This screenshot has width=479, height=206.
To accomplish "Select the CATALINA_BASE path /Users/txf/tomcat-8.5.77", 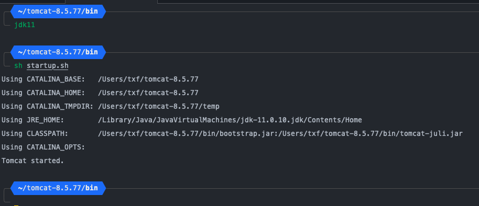I will (x=148, y=79).
